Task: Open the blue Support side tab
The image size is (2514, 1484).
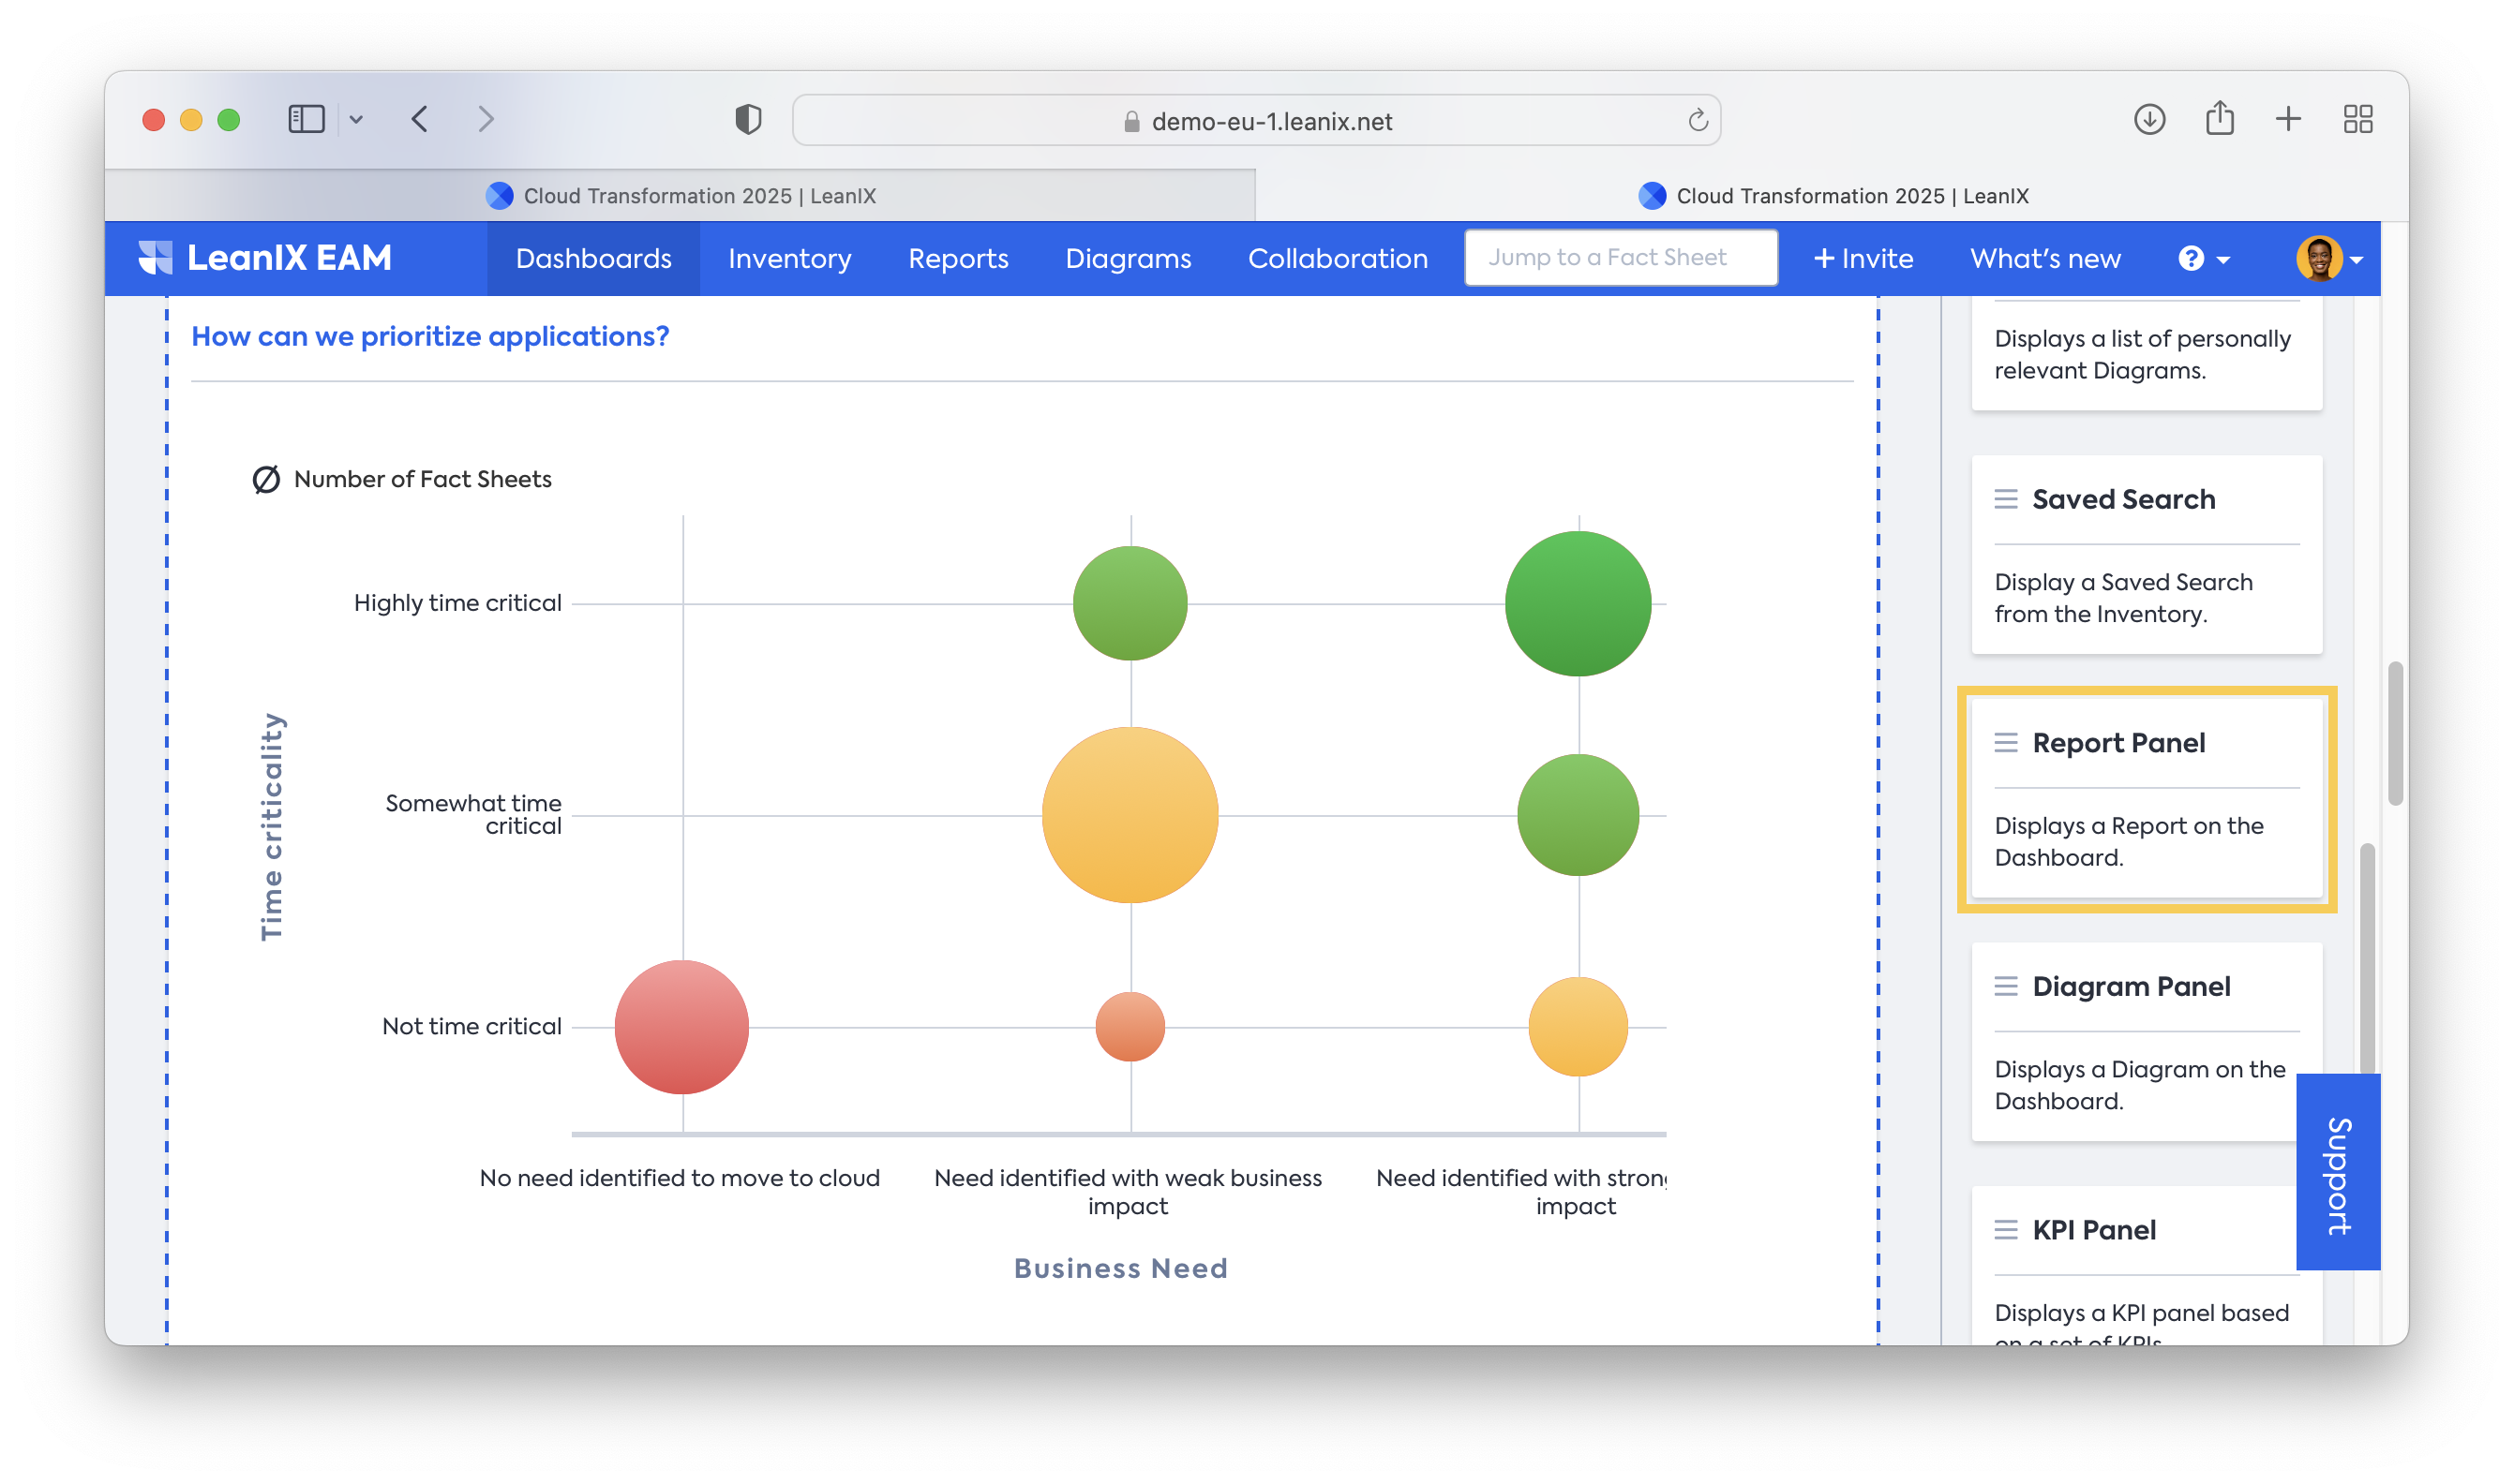Action: (2337, 1172)
